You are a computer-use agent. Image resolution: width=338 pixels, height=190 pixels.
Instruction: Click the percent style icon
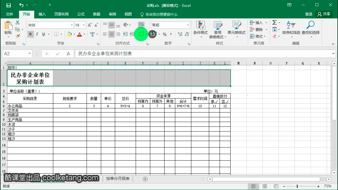[x=165, y=34]
